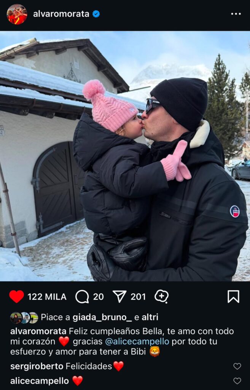Save the post with the bookmark icon
This screenshot has width=250, height=390.
point(233,296)
